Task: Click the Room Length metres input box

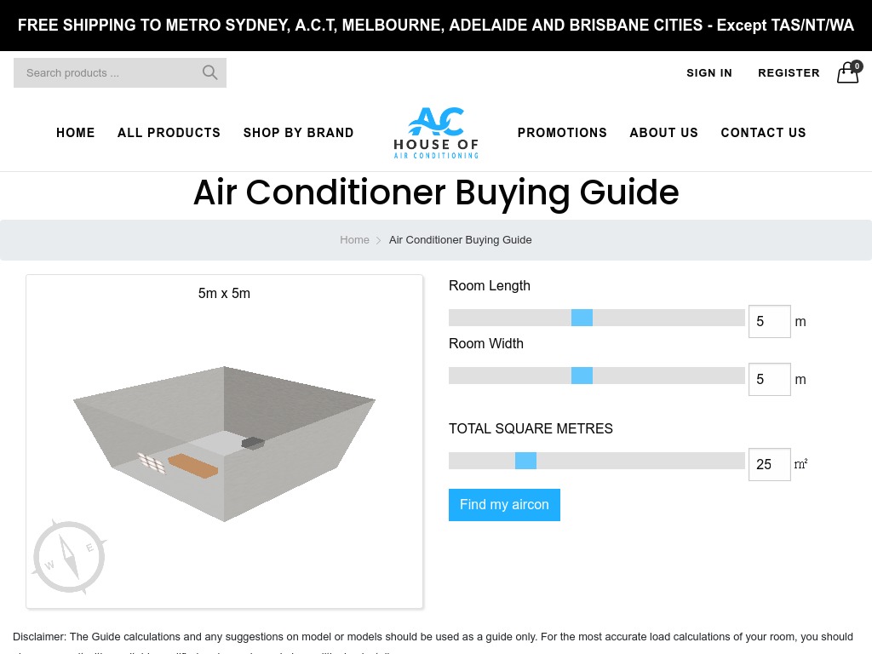Action: [769, 322]
